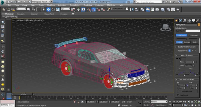This screenshot has width=201, height=107.
Task: Click the Trajectories button
Action: [x=194, y=35]
